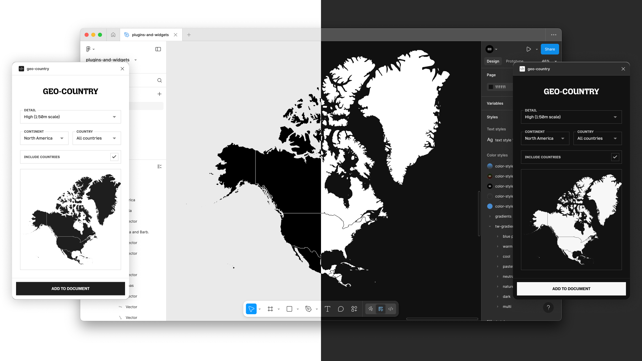Select the first blue gradient color-style swatch

point(490,166)
